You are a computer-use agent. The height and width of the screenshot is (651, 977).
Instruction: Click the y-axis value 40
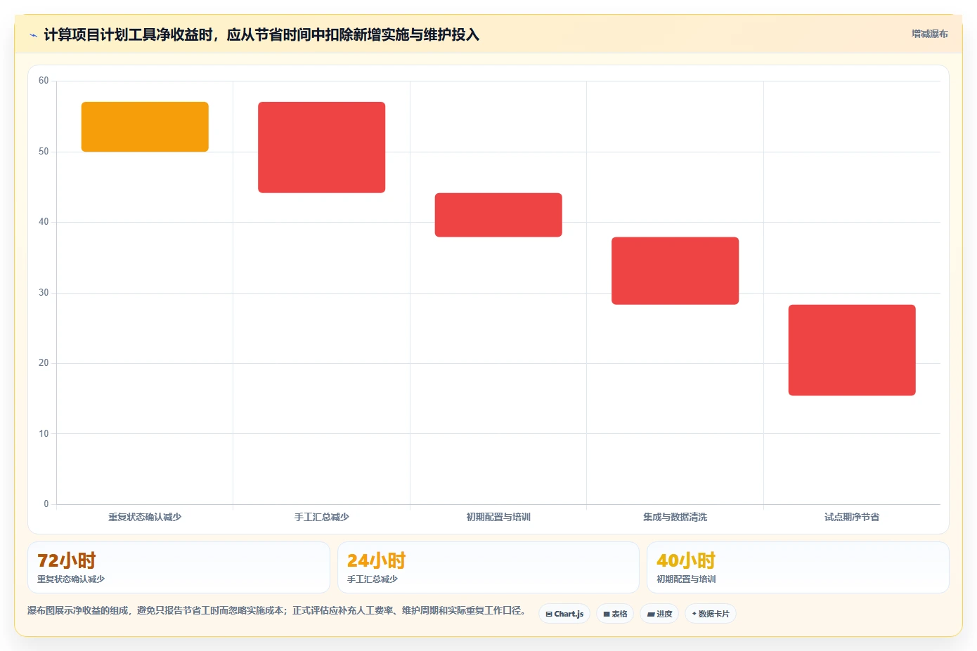click(44, 222)
